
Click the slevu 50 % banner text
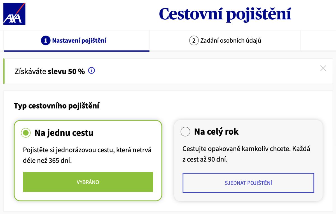tap(50, 71)
